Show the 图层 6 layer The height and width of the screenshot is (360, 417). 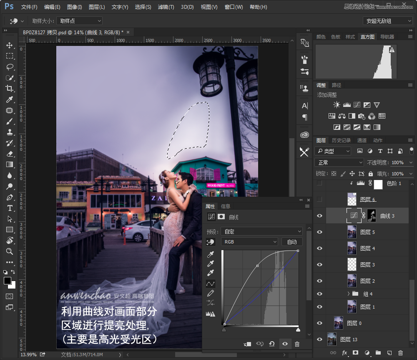319,199
